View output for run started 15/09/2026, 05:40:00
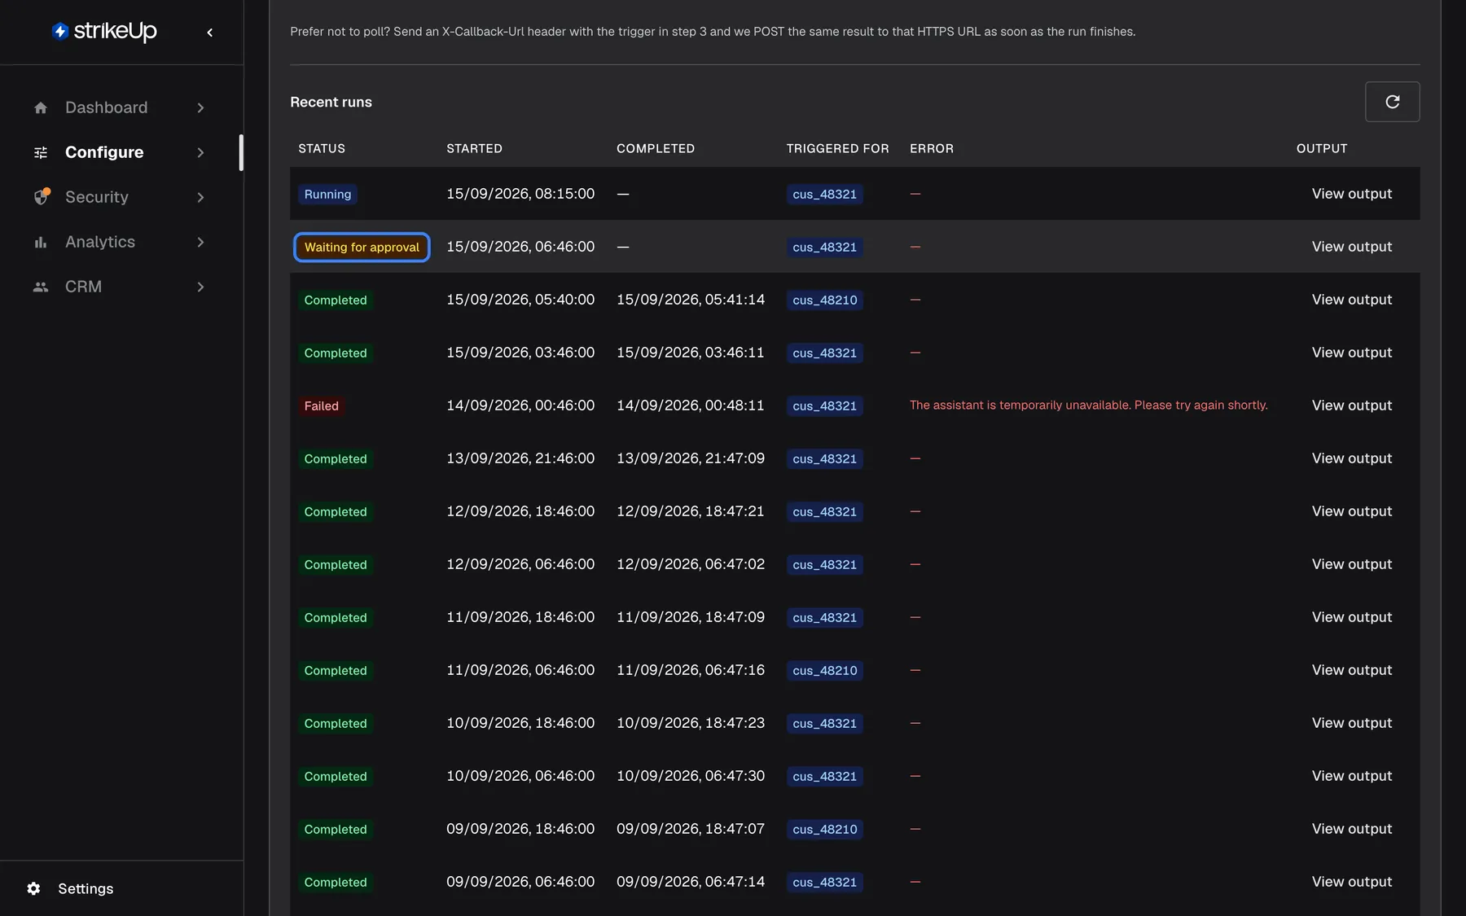Viewport: 1466px width, 916px height. (1351, 300)
